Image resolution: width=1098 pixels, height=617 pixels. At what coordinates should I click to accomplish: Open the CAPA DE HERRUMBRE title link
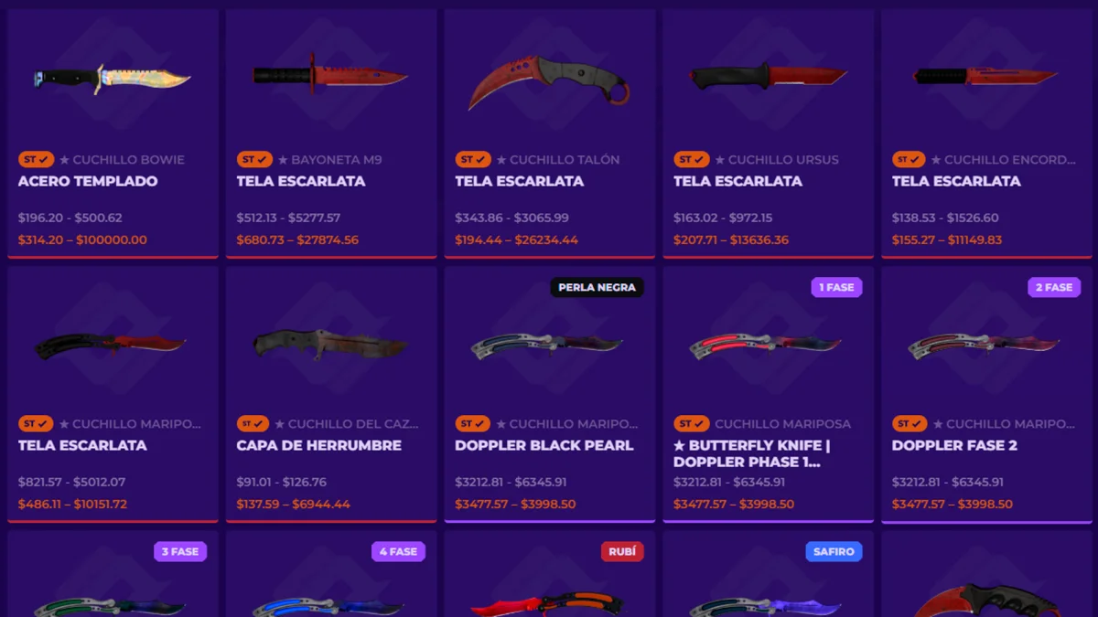[318, 445]
